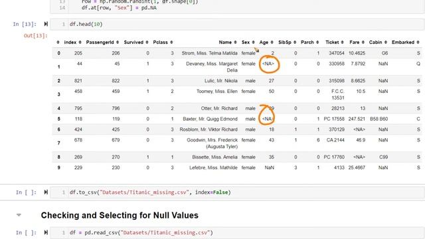The width and height of the screenshot is (425, 239).
Task: Click PassengerId value '679'
Action: pyautogui.click(x=116, y=140)
